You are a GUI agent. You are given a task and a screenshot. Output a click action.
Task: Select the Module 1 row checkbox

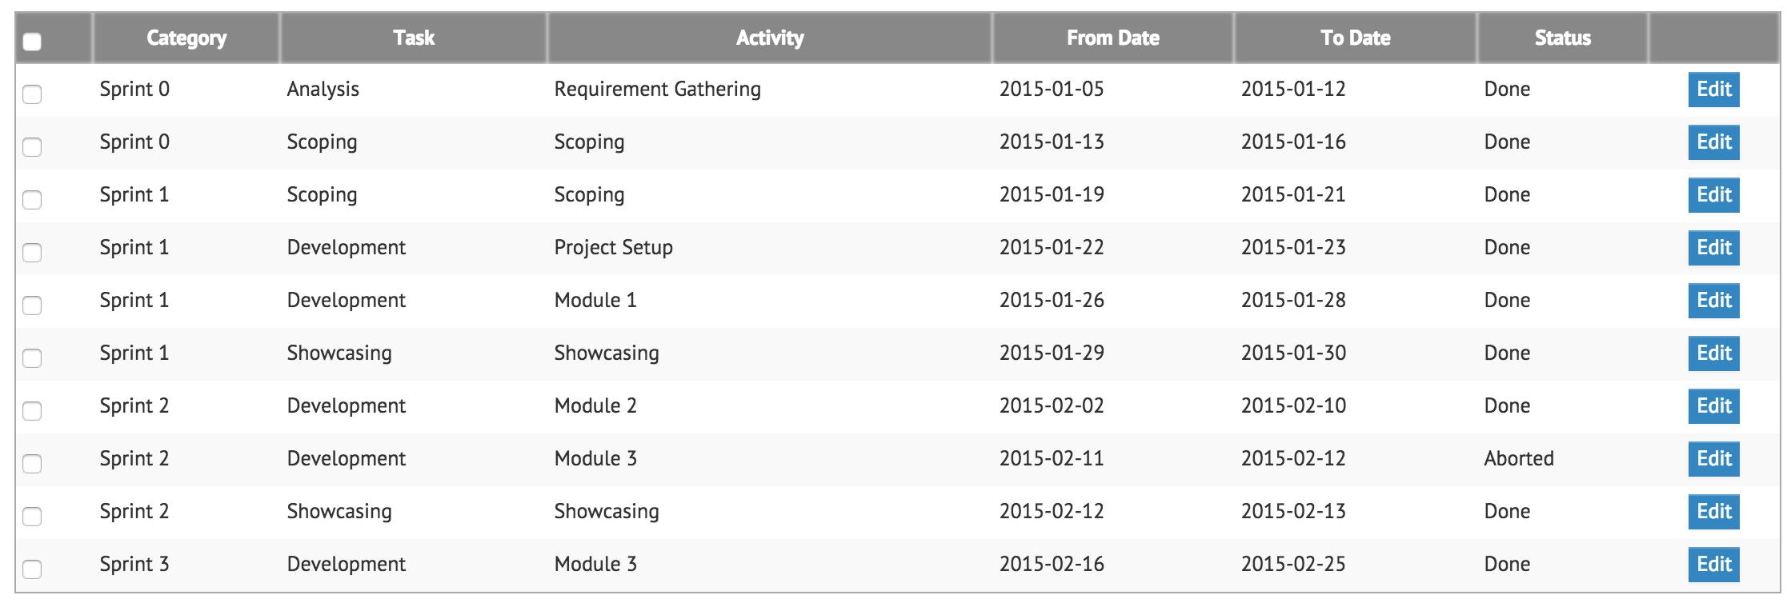pyautogui.click(x=32, y=305)
